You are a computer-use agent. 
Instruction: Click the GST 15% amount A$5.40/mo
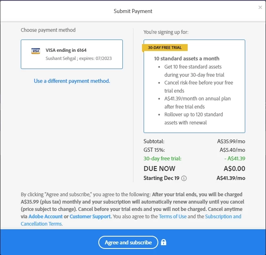233,150
